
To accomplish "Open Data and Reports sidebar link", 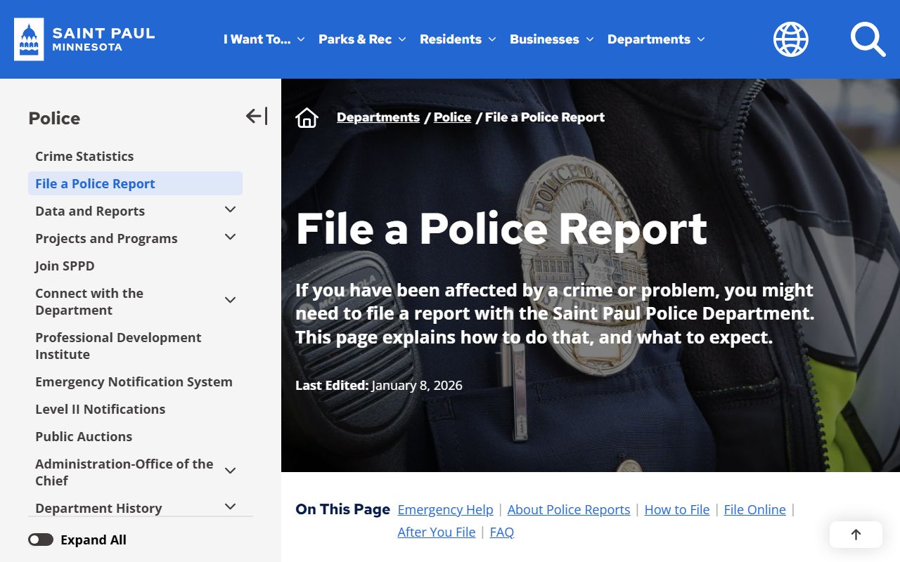I will click(x=90, y=211).
